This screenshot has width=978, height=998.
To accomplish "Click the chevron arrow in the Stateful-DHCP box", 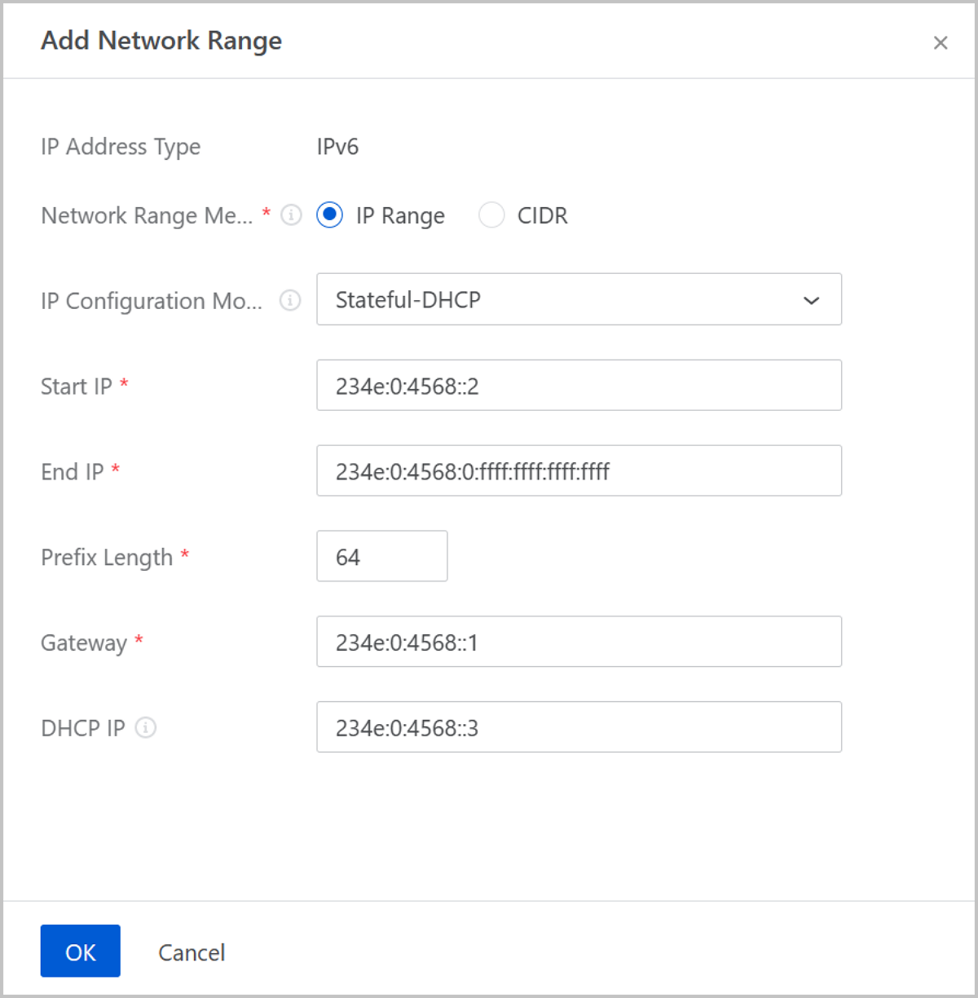I will point(811,300).
